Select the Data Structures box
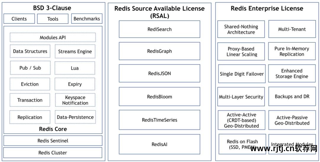The width and height of the screenshot is (320, 162). tap(30, 51)
